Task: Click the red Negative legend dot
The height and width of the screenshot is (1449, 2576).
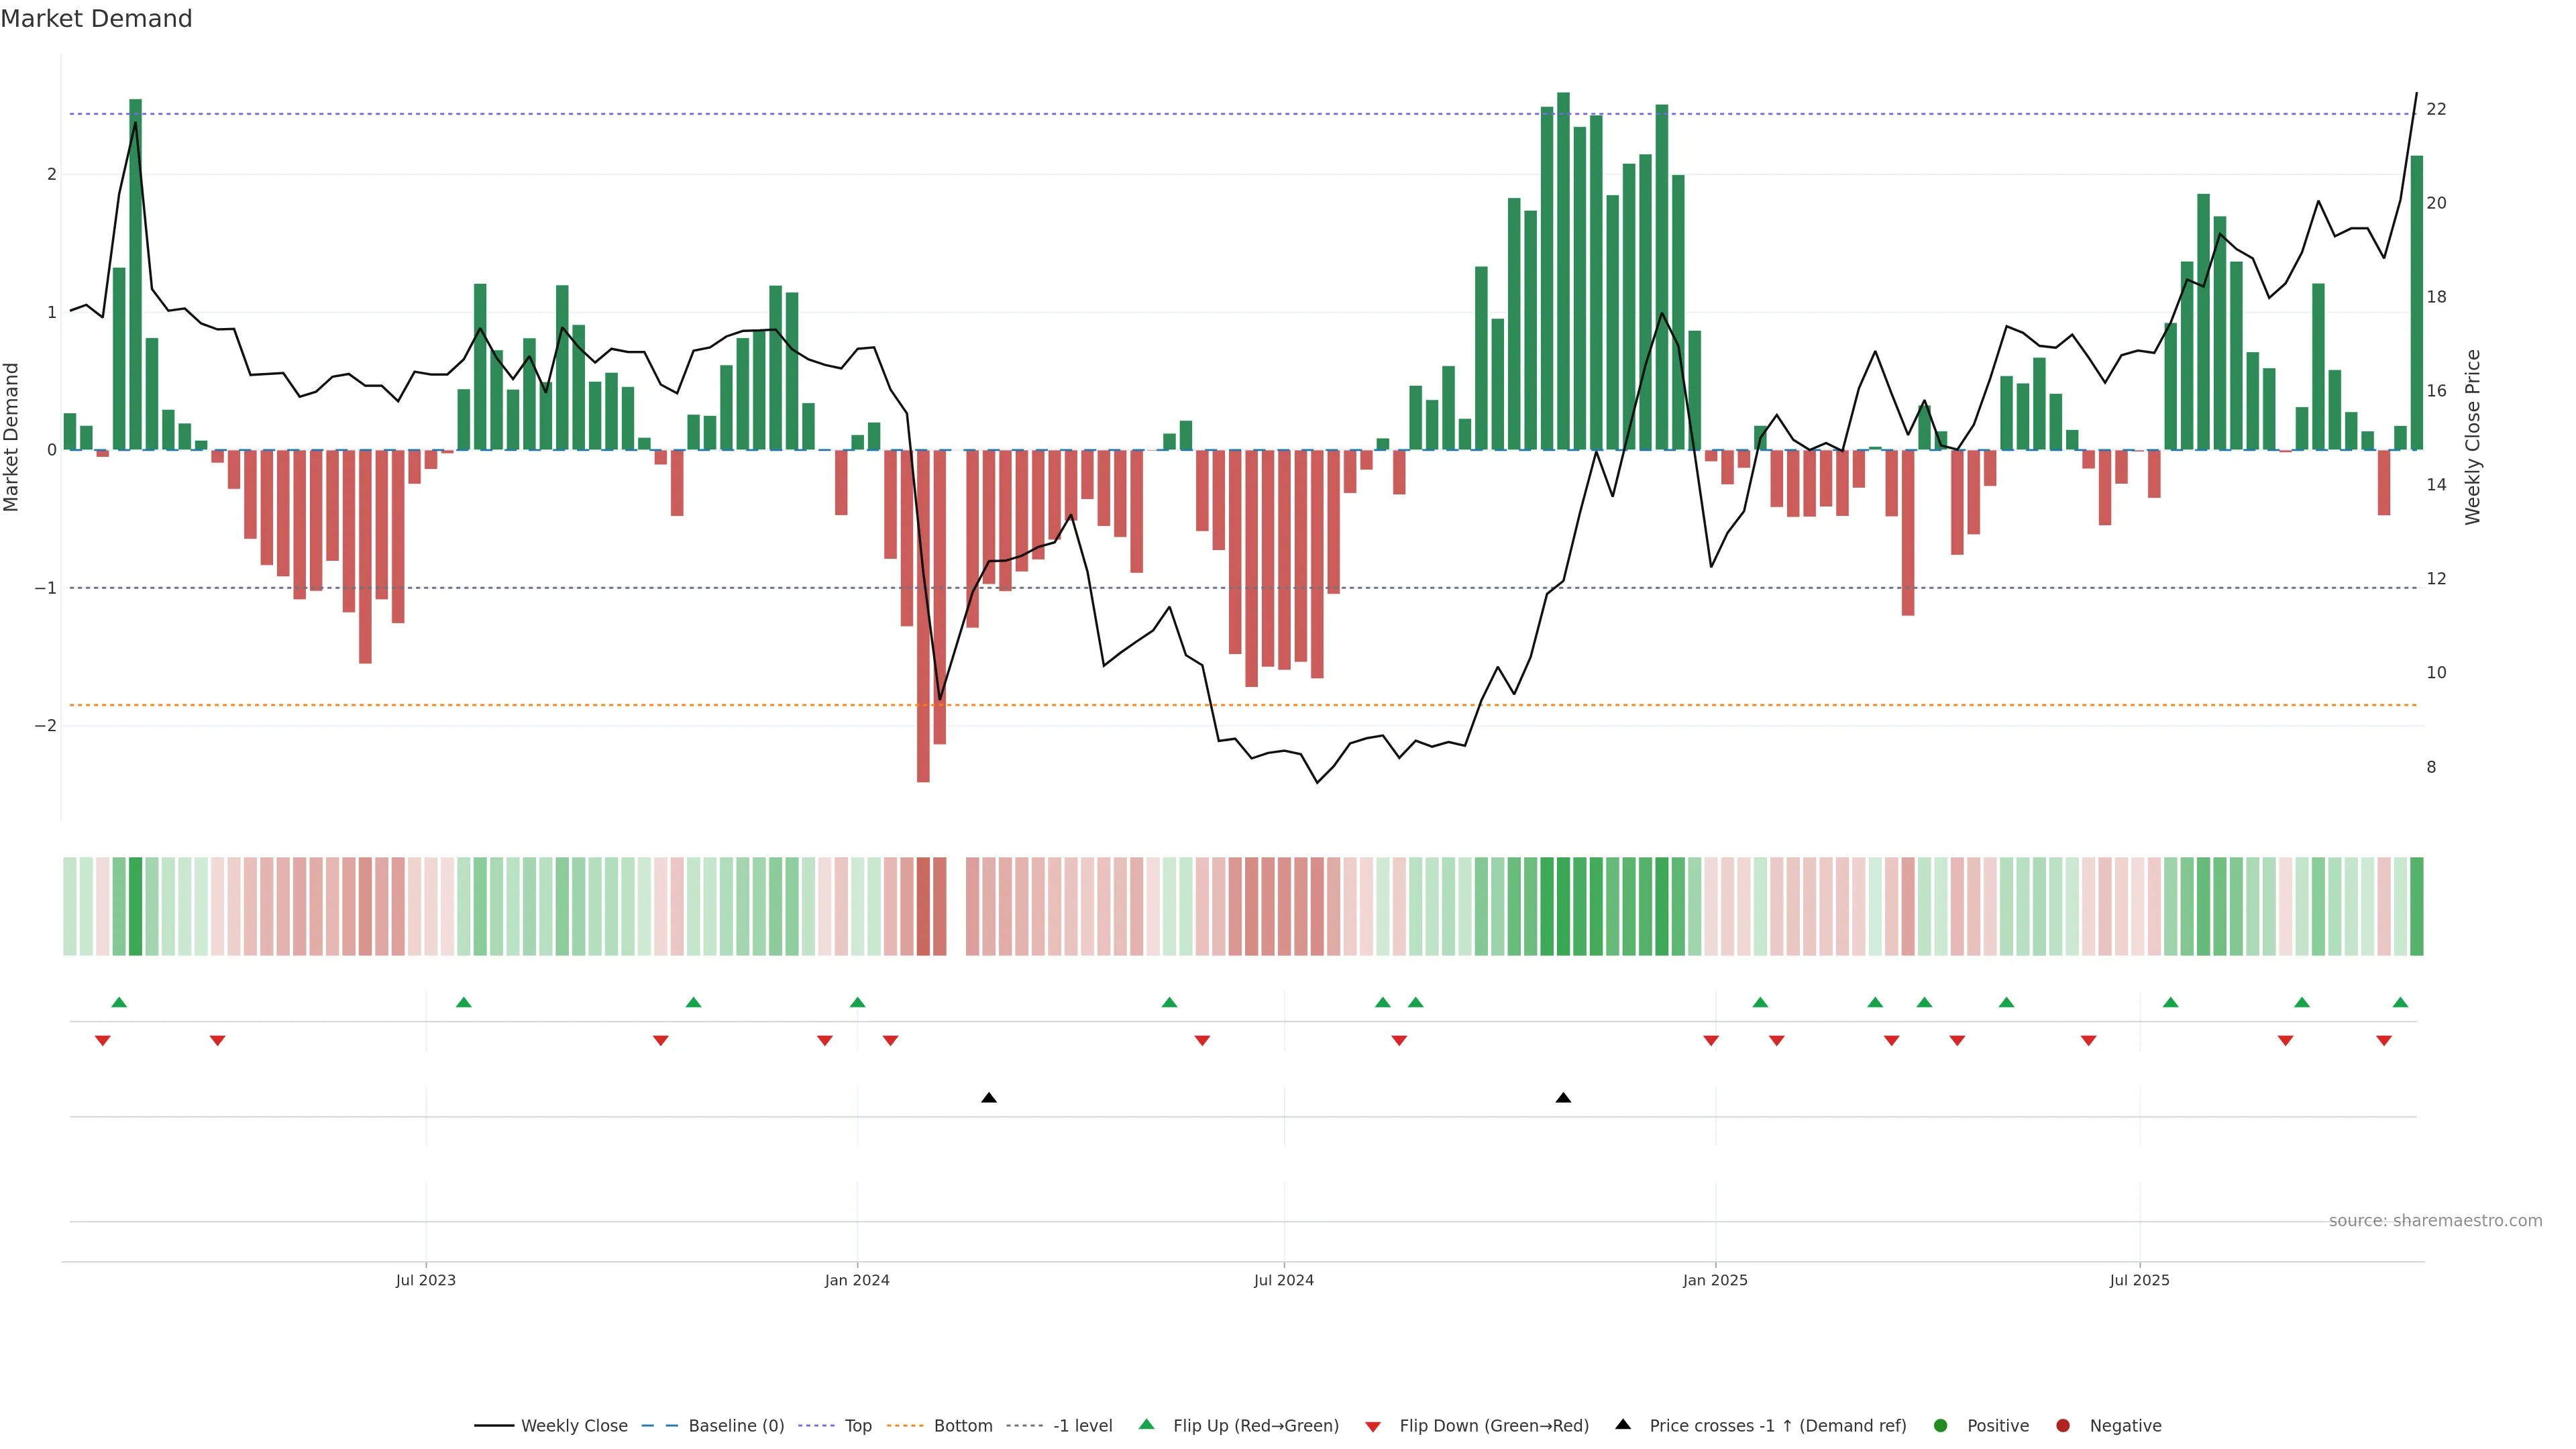Action: [x=2063, y=1426]
